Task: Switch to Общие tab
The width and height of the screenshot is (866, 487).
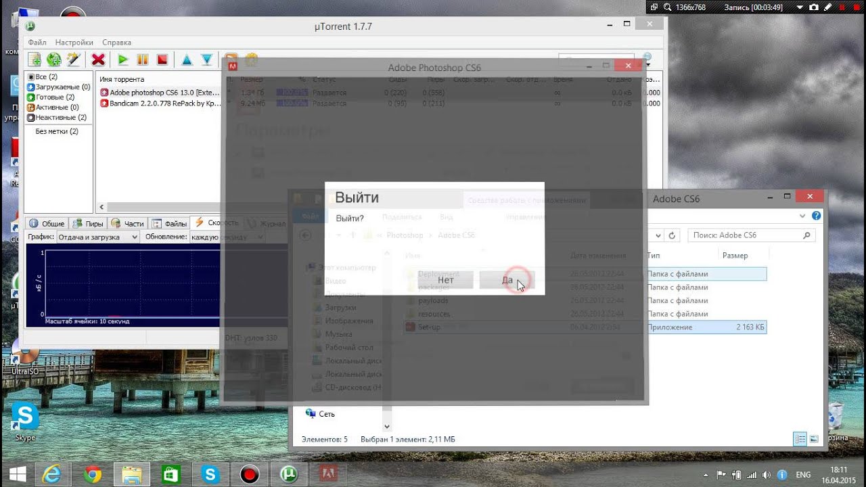Action: (47, 223)
